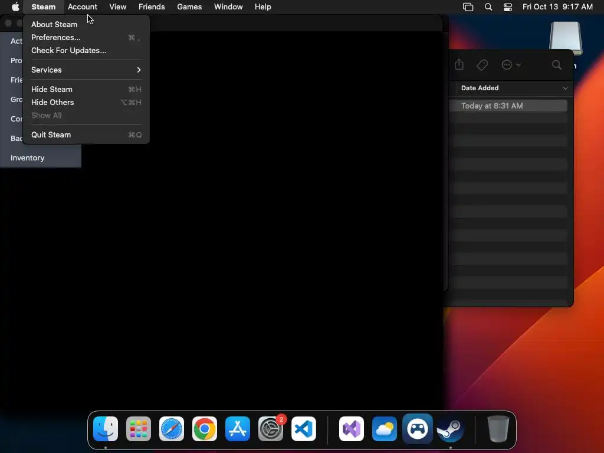Open Control Center in the menu bar
The image size is (604, 453).
[x=508, y=7]
